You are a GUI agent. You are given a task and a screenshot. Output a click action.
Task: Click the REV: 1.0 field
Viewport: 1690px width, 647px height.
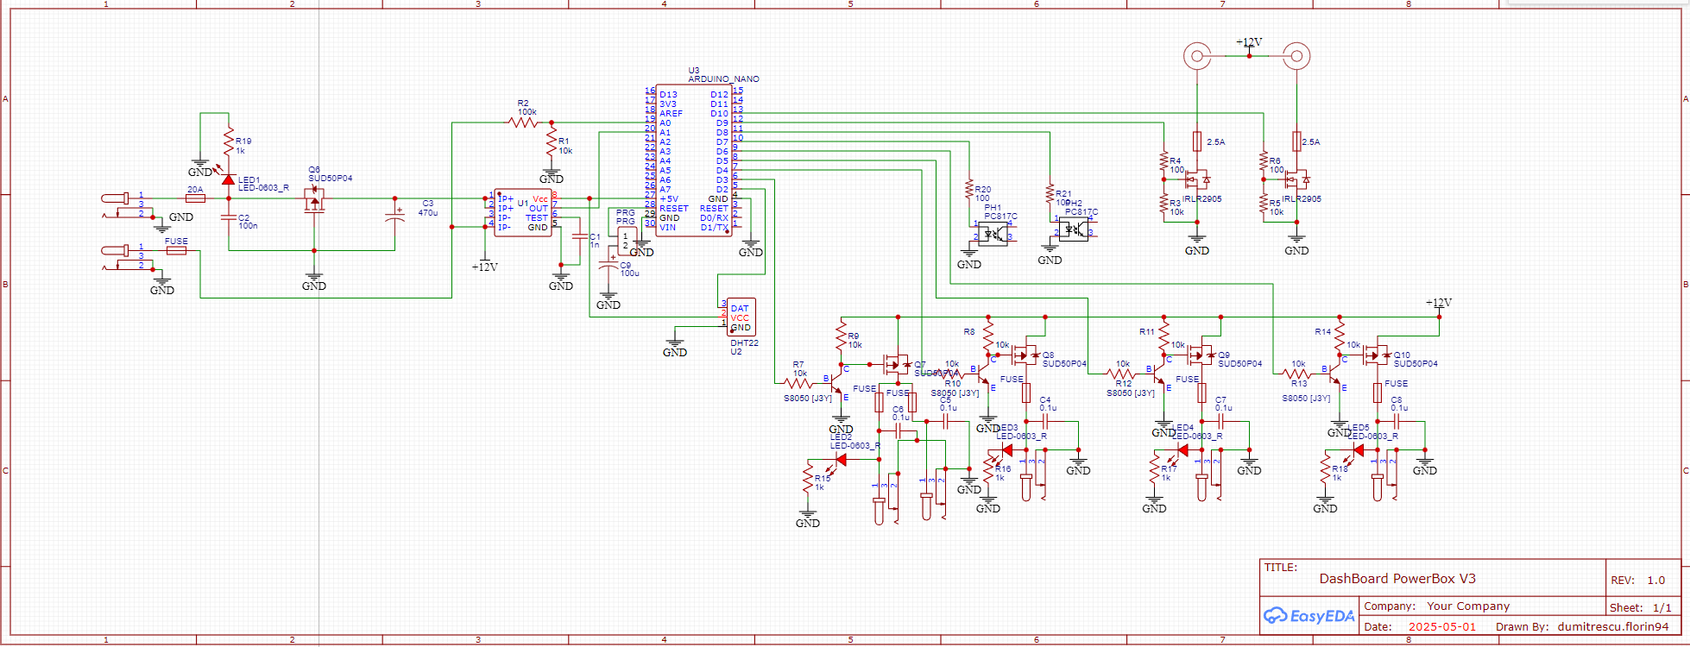(1637, 581)
